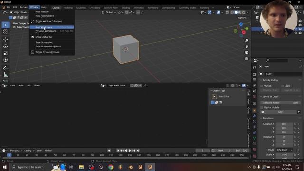Select the Transform tool

pyautogui.click(x=5, y=60)
